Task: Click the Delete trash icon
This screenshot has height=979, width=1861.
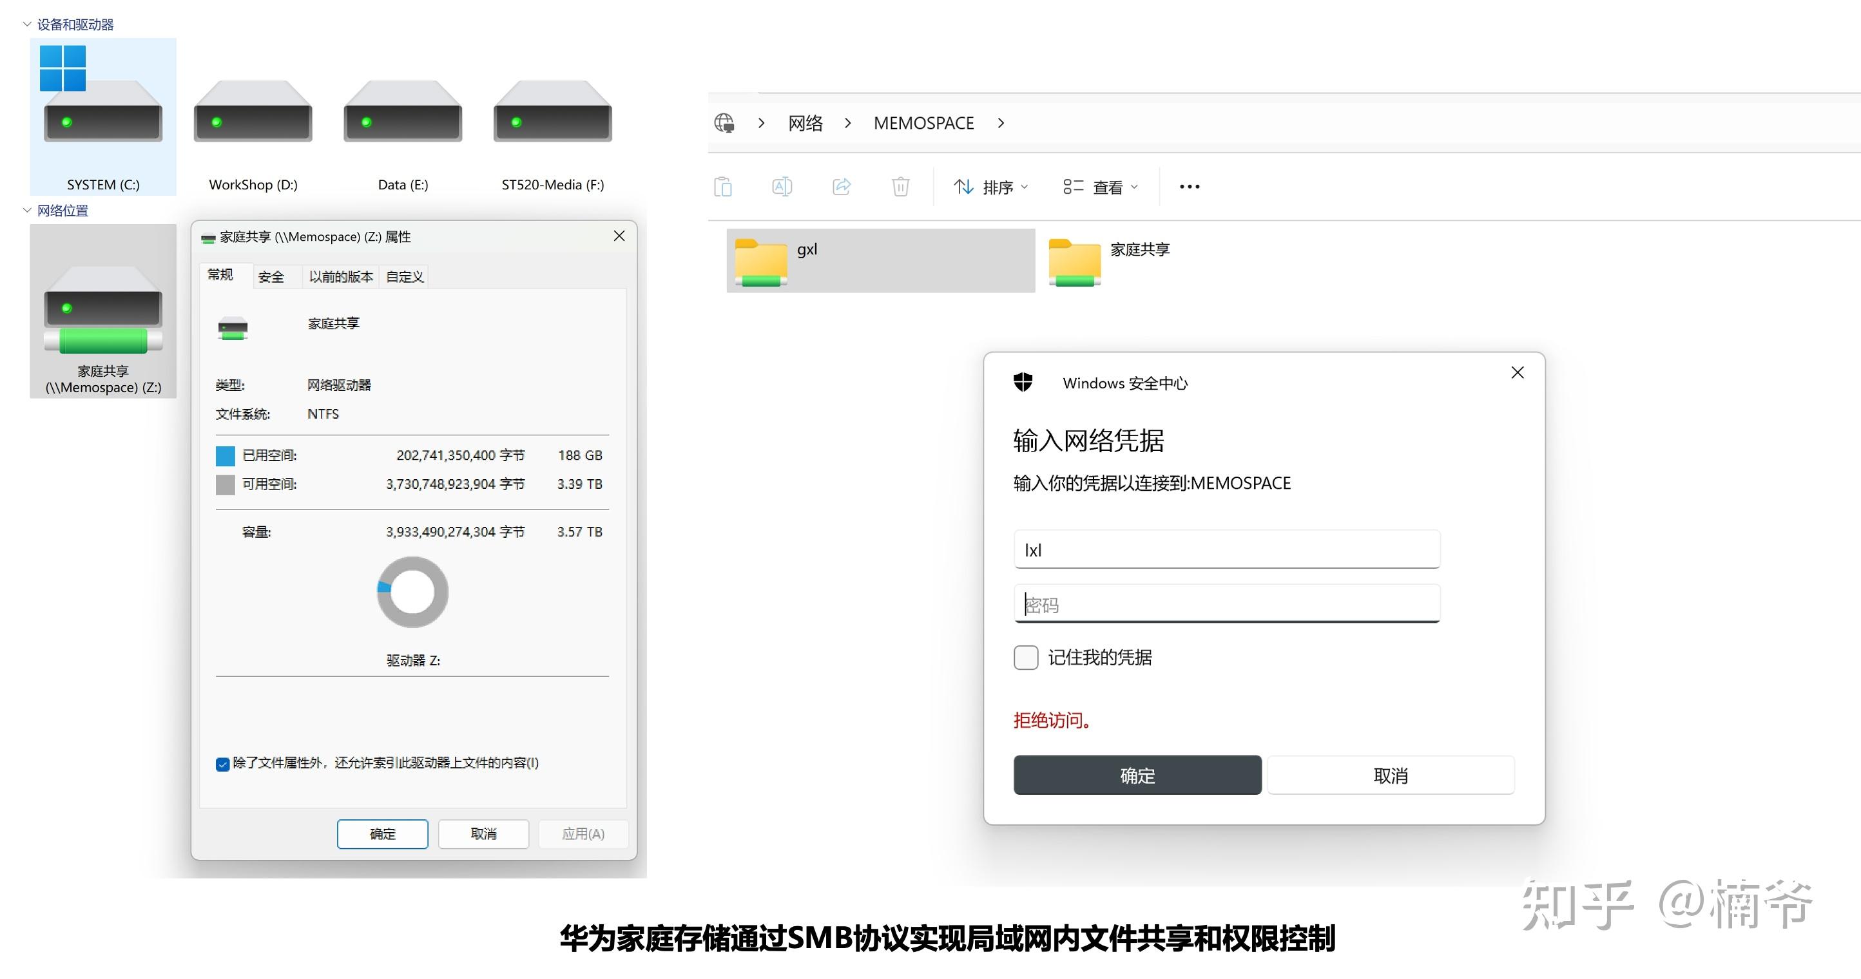Action: [900, 187]
